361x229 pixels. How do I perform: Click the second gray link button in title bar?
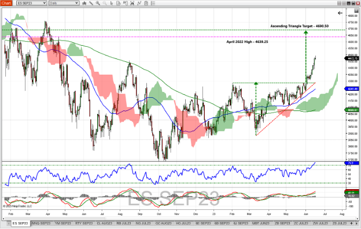[x=344, y=3]
